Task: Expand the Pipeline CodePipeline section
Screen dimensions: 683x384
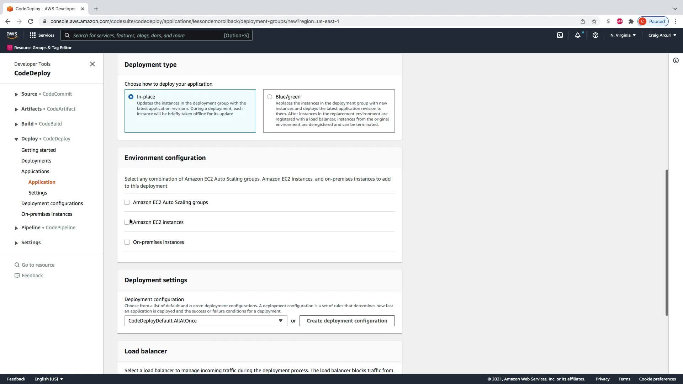Action: pyautogui.click(x=16, y=228)
